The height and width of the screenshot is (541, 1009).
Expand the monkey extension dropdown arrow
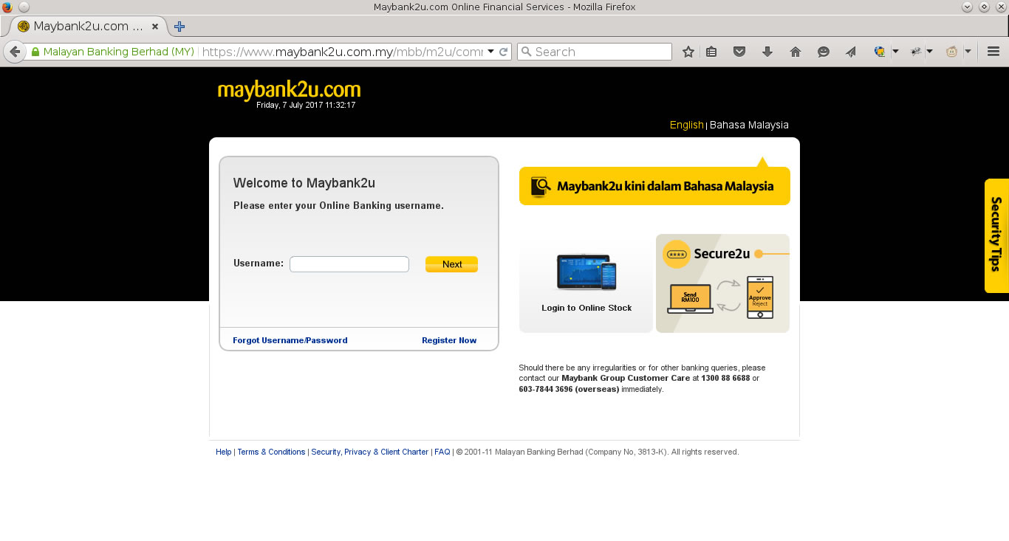(x=968, y=52)
